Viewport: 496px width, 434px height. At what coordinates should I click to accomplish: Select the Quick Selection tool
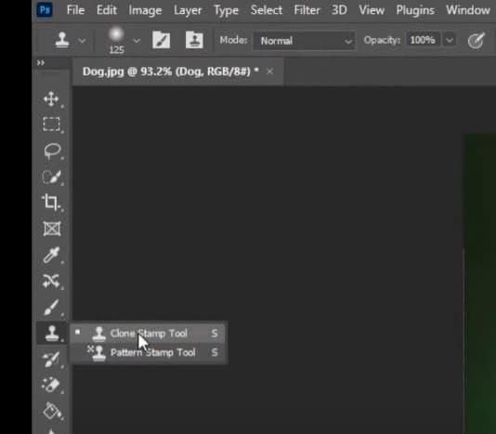click(52, 177)
